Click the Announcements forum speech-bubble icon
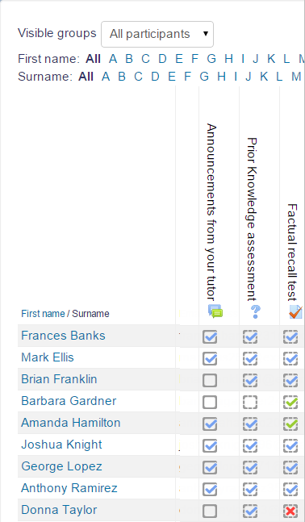The width and height of the screenshot is (305, 522). pos(215,311)
